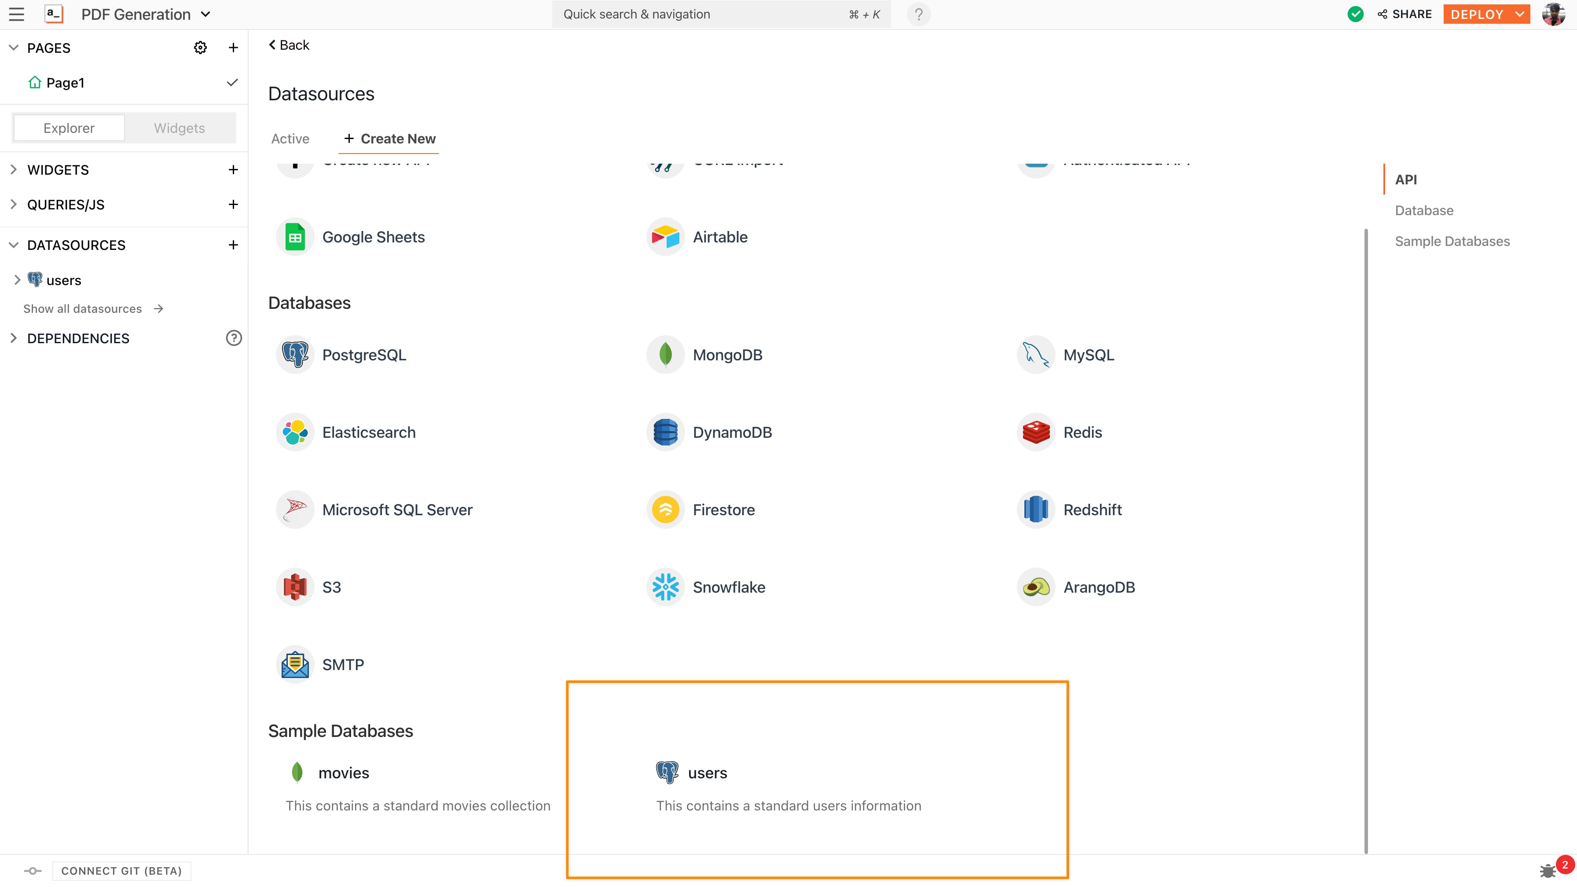Select SMTP datasource
The width and height of the screenshot is (1577, 887).
[x=321, y=664]
